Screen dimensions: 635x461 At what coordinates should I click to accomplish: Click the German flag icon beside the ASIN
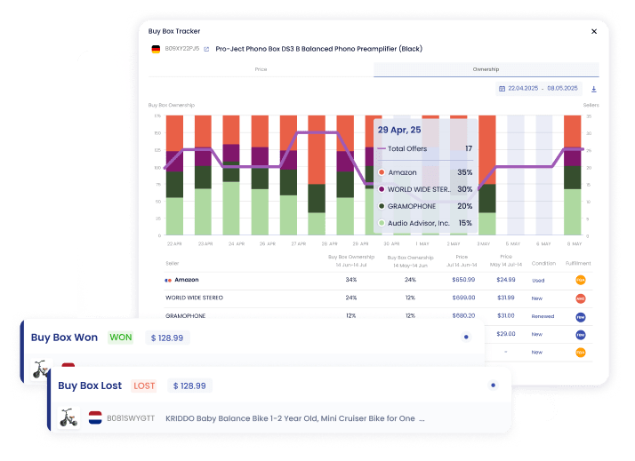(x=157, y=49)
